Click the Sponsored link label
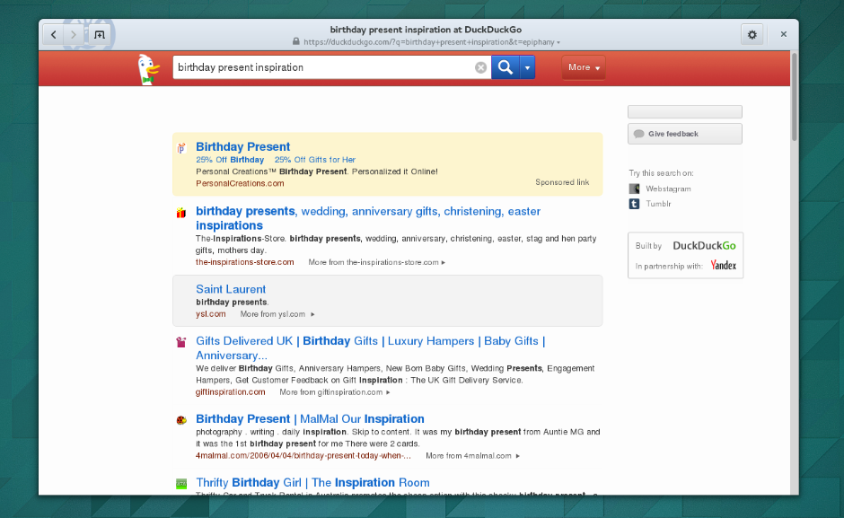Image resolution: width=844 pixels, height=518 pixels. click(562, 182)
